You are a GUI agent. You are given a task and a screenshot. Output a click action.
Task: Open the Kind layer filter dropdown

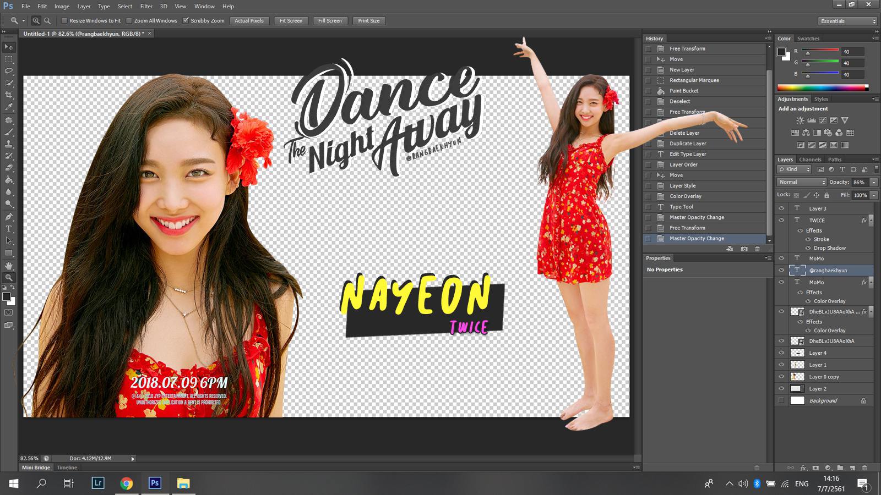pyautogui.click(x=794, y=169)
